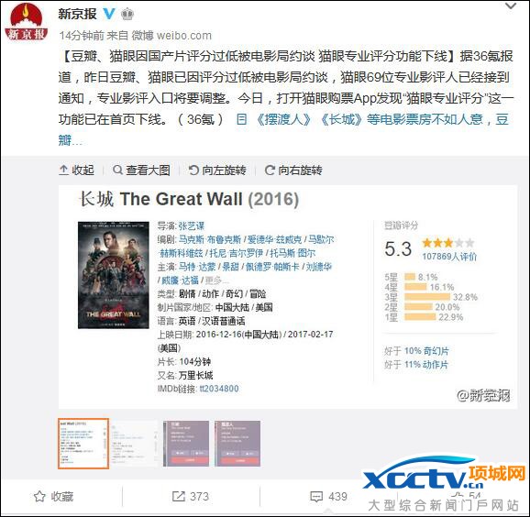Open the dropdown chevron at the post's top-right

(511, 6)
